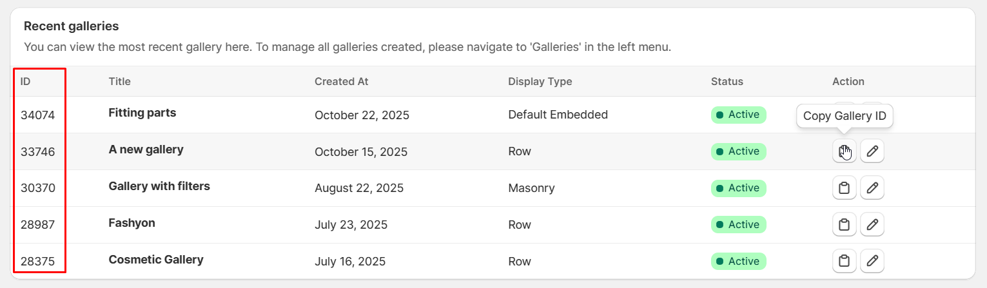Copy gallery ID for A new gallery
Viewport: 987px width, 288px height.
[844, 151]
